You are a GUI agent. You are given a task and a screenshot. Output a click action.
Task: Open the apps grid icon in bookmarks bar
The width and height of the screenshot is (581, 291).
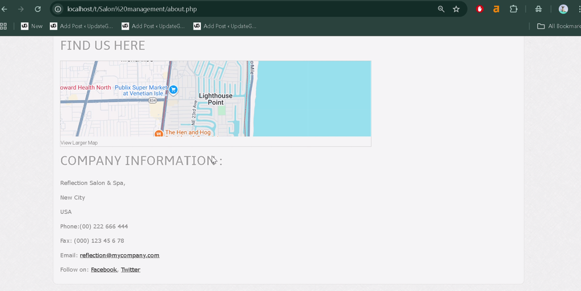[x=3, y=26]
